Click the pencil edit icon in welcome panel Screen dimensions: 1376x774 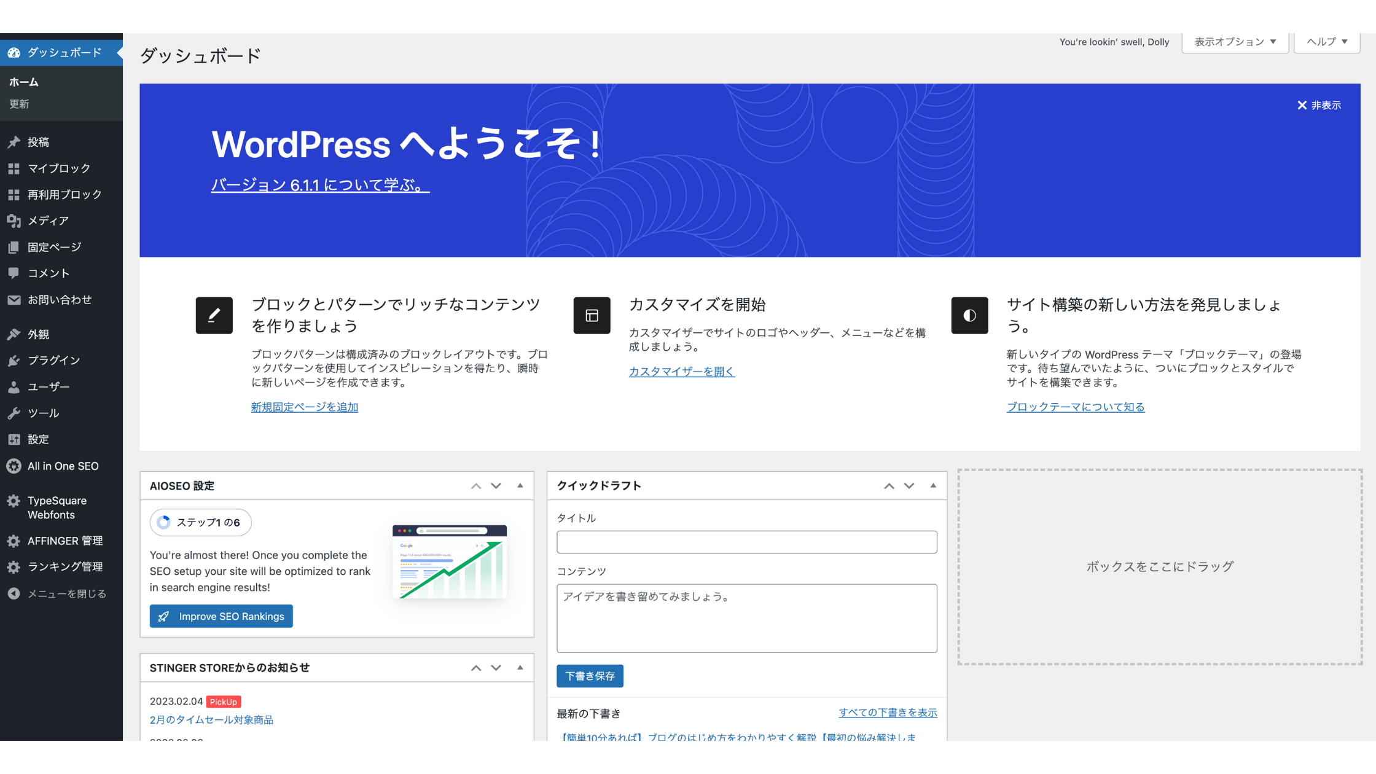(214, 315)
